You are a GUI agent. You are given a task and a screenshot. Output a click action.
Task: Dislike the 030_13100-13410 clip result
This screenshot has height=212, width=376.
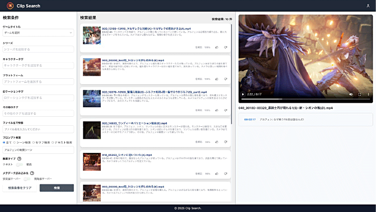[226, 47]
